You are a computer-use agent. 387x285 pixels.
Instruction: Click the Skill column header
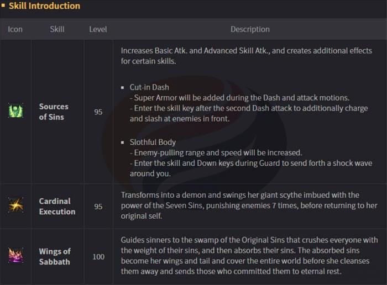[x=57, y=29]
